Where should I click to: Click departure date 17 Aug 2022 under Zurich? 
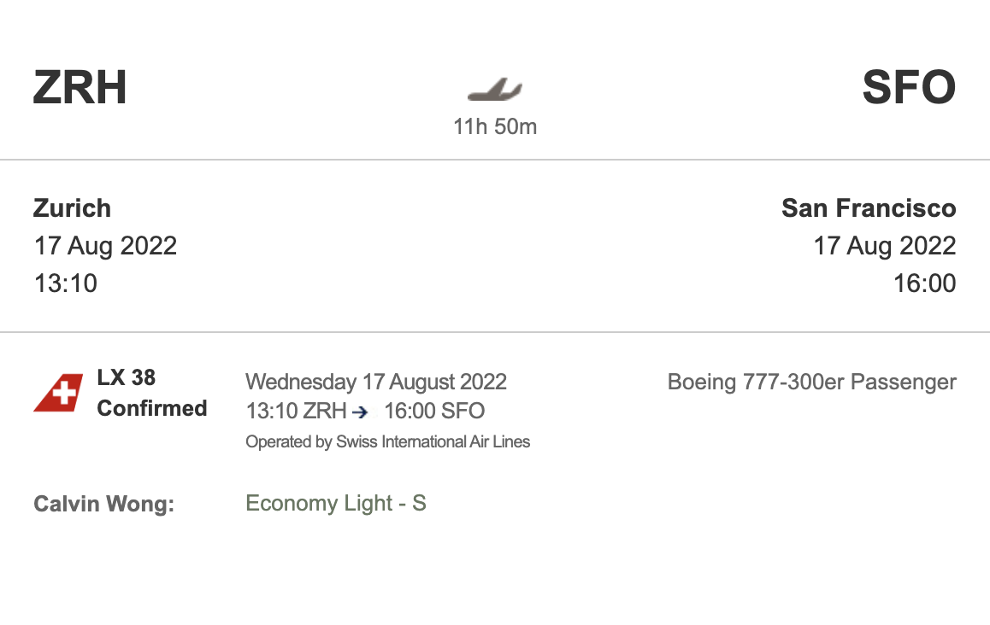[x=105, y=246]
